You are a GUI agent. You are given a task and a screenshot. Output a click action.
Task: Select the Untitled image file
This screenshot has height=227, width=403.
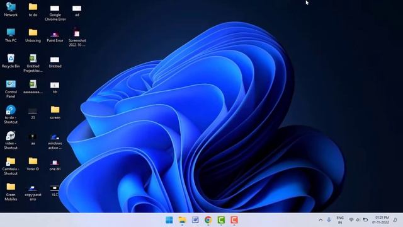pos(55,62)
